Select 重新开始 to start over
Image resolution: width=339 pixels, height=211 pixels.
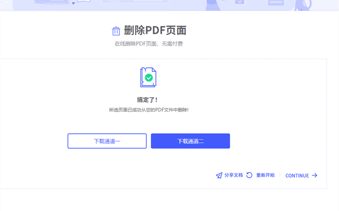coord(265,175)
